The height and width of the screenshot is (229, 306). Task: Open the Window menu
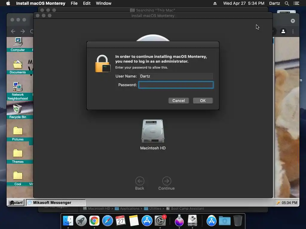(104, 3)
